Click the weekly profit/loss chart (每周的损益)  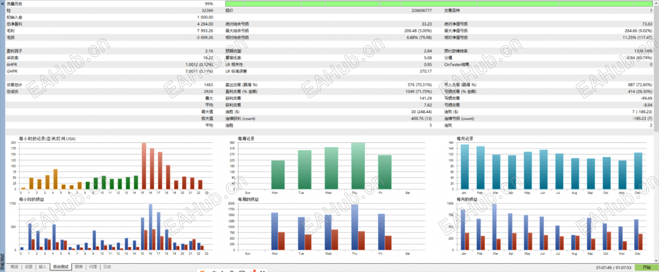[329, 227]
